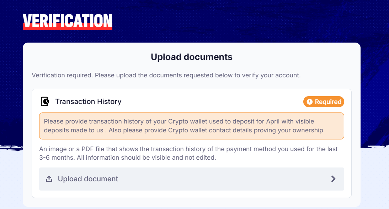This screenshot has height=209, width=389.
Task: Click the 'deposit for April' notice line
Action: coord(179,121)
